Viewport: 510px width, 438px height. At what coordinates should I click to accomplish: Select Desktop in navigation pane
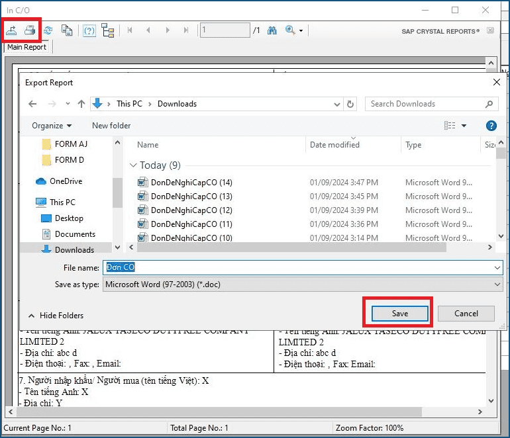(x=62, y=218)
